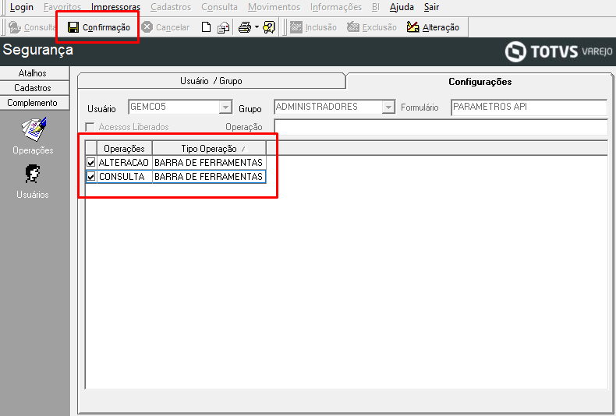616x416 pixels.
Task: Open the Ajuda menu
Action: (402, 7)
